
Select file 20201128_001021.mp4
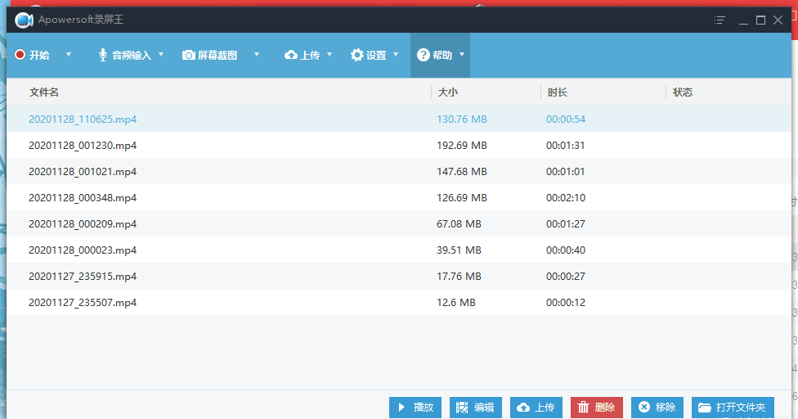pyautogui.click(x=83, y=172)
